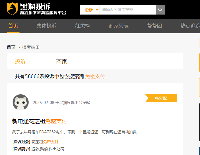
Task: Click 搜索结果 breadcrumb text
Action: [x=31, y=47]
